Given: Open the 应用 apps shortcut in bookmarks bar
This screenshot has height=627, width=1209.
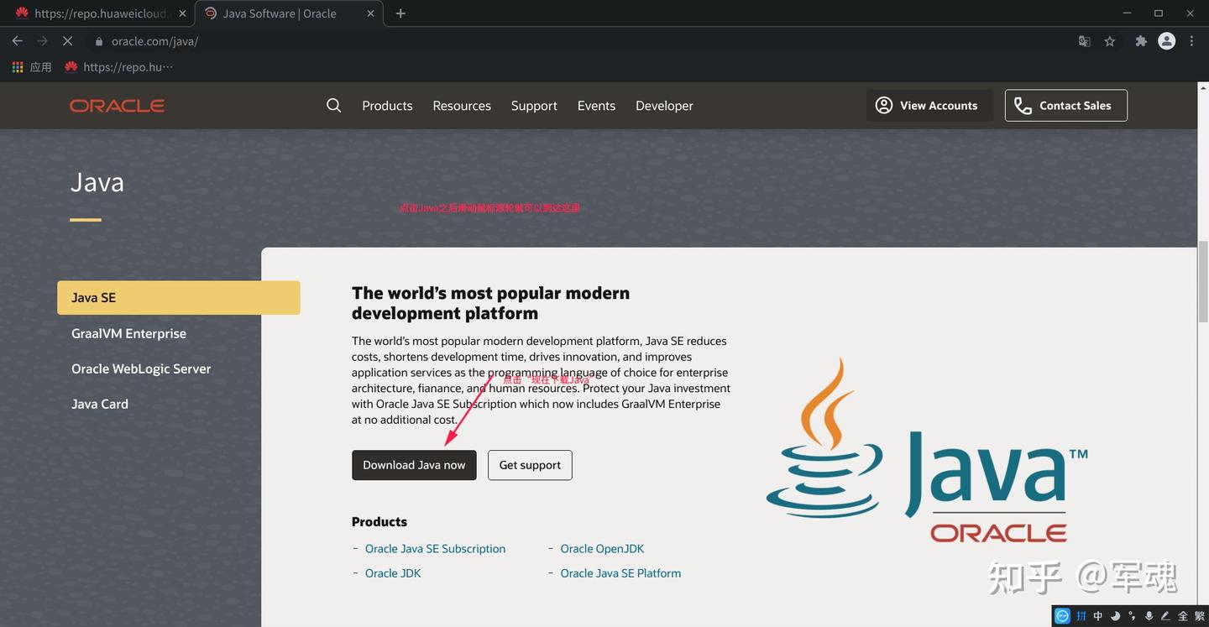Looking at the screenshot, I should click(32, 67).
